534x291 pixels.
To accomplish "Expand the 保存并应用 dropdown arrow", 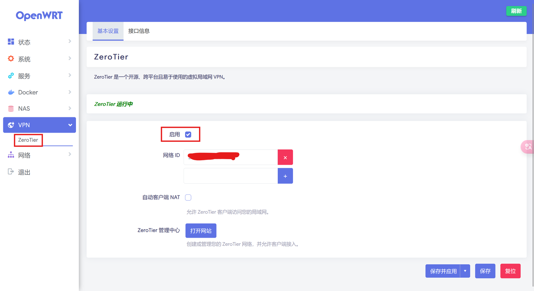I will pos(465,271).
